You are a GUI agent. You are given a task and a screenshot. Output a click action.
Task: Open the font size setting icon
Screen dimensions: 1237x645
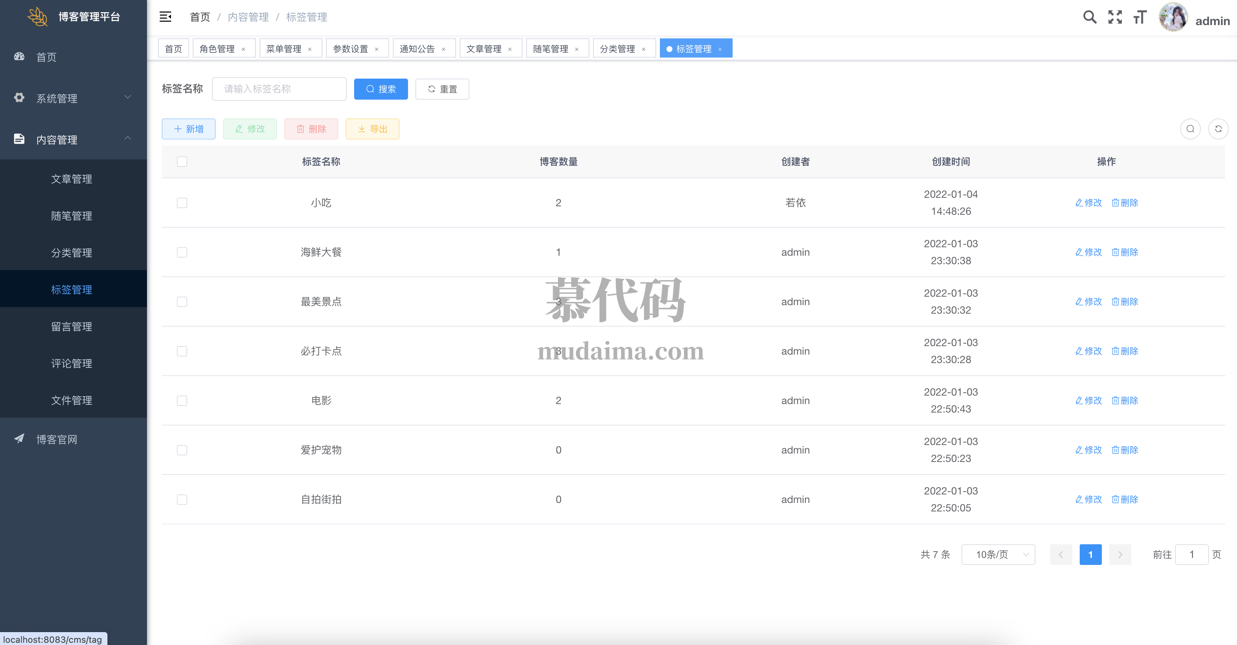pyautogui.click(x=1140, y=17)
